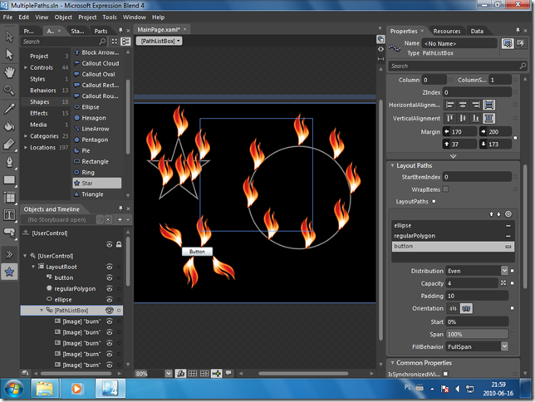This screenshot has width=535, height=402.
Task: Select the Pen tool
Action: [x=9, y=162]
